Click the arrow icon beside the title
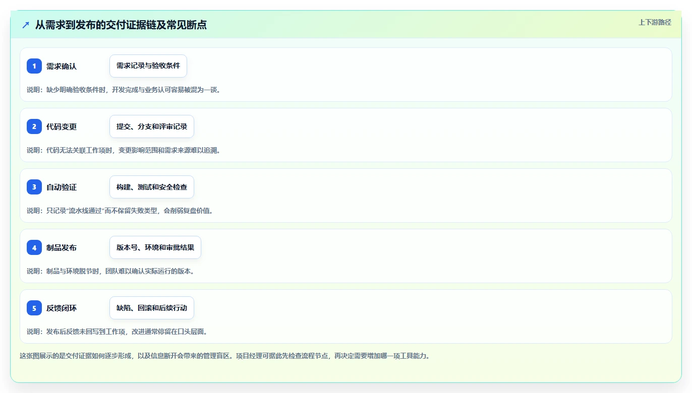692x393 pixels. click(26, 25)
